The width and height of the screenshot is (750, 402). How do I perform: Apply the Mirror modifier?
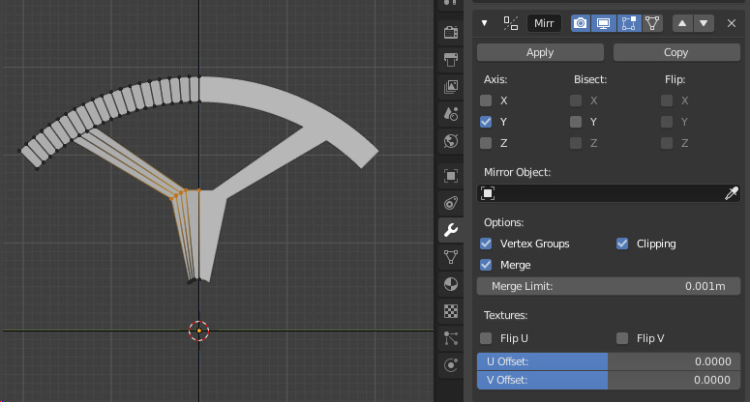click(x=540, y=52)
